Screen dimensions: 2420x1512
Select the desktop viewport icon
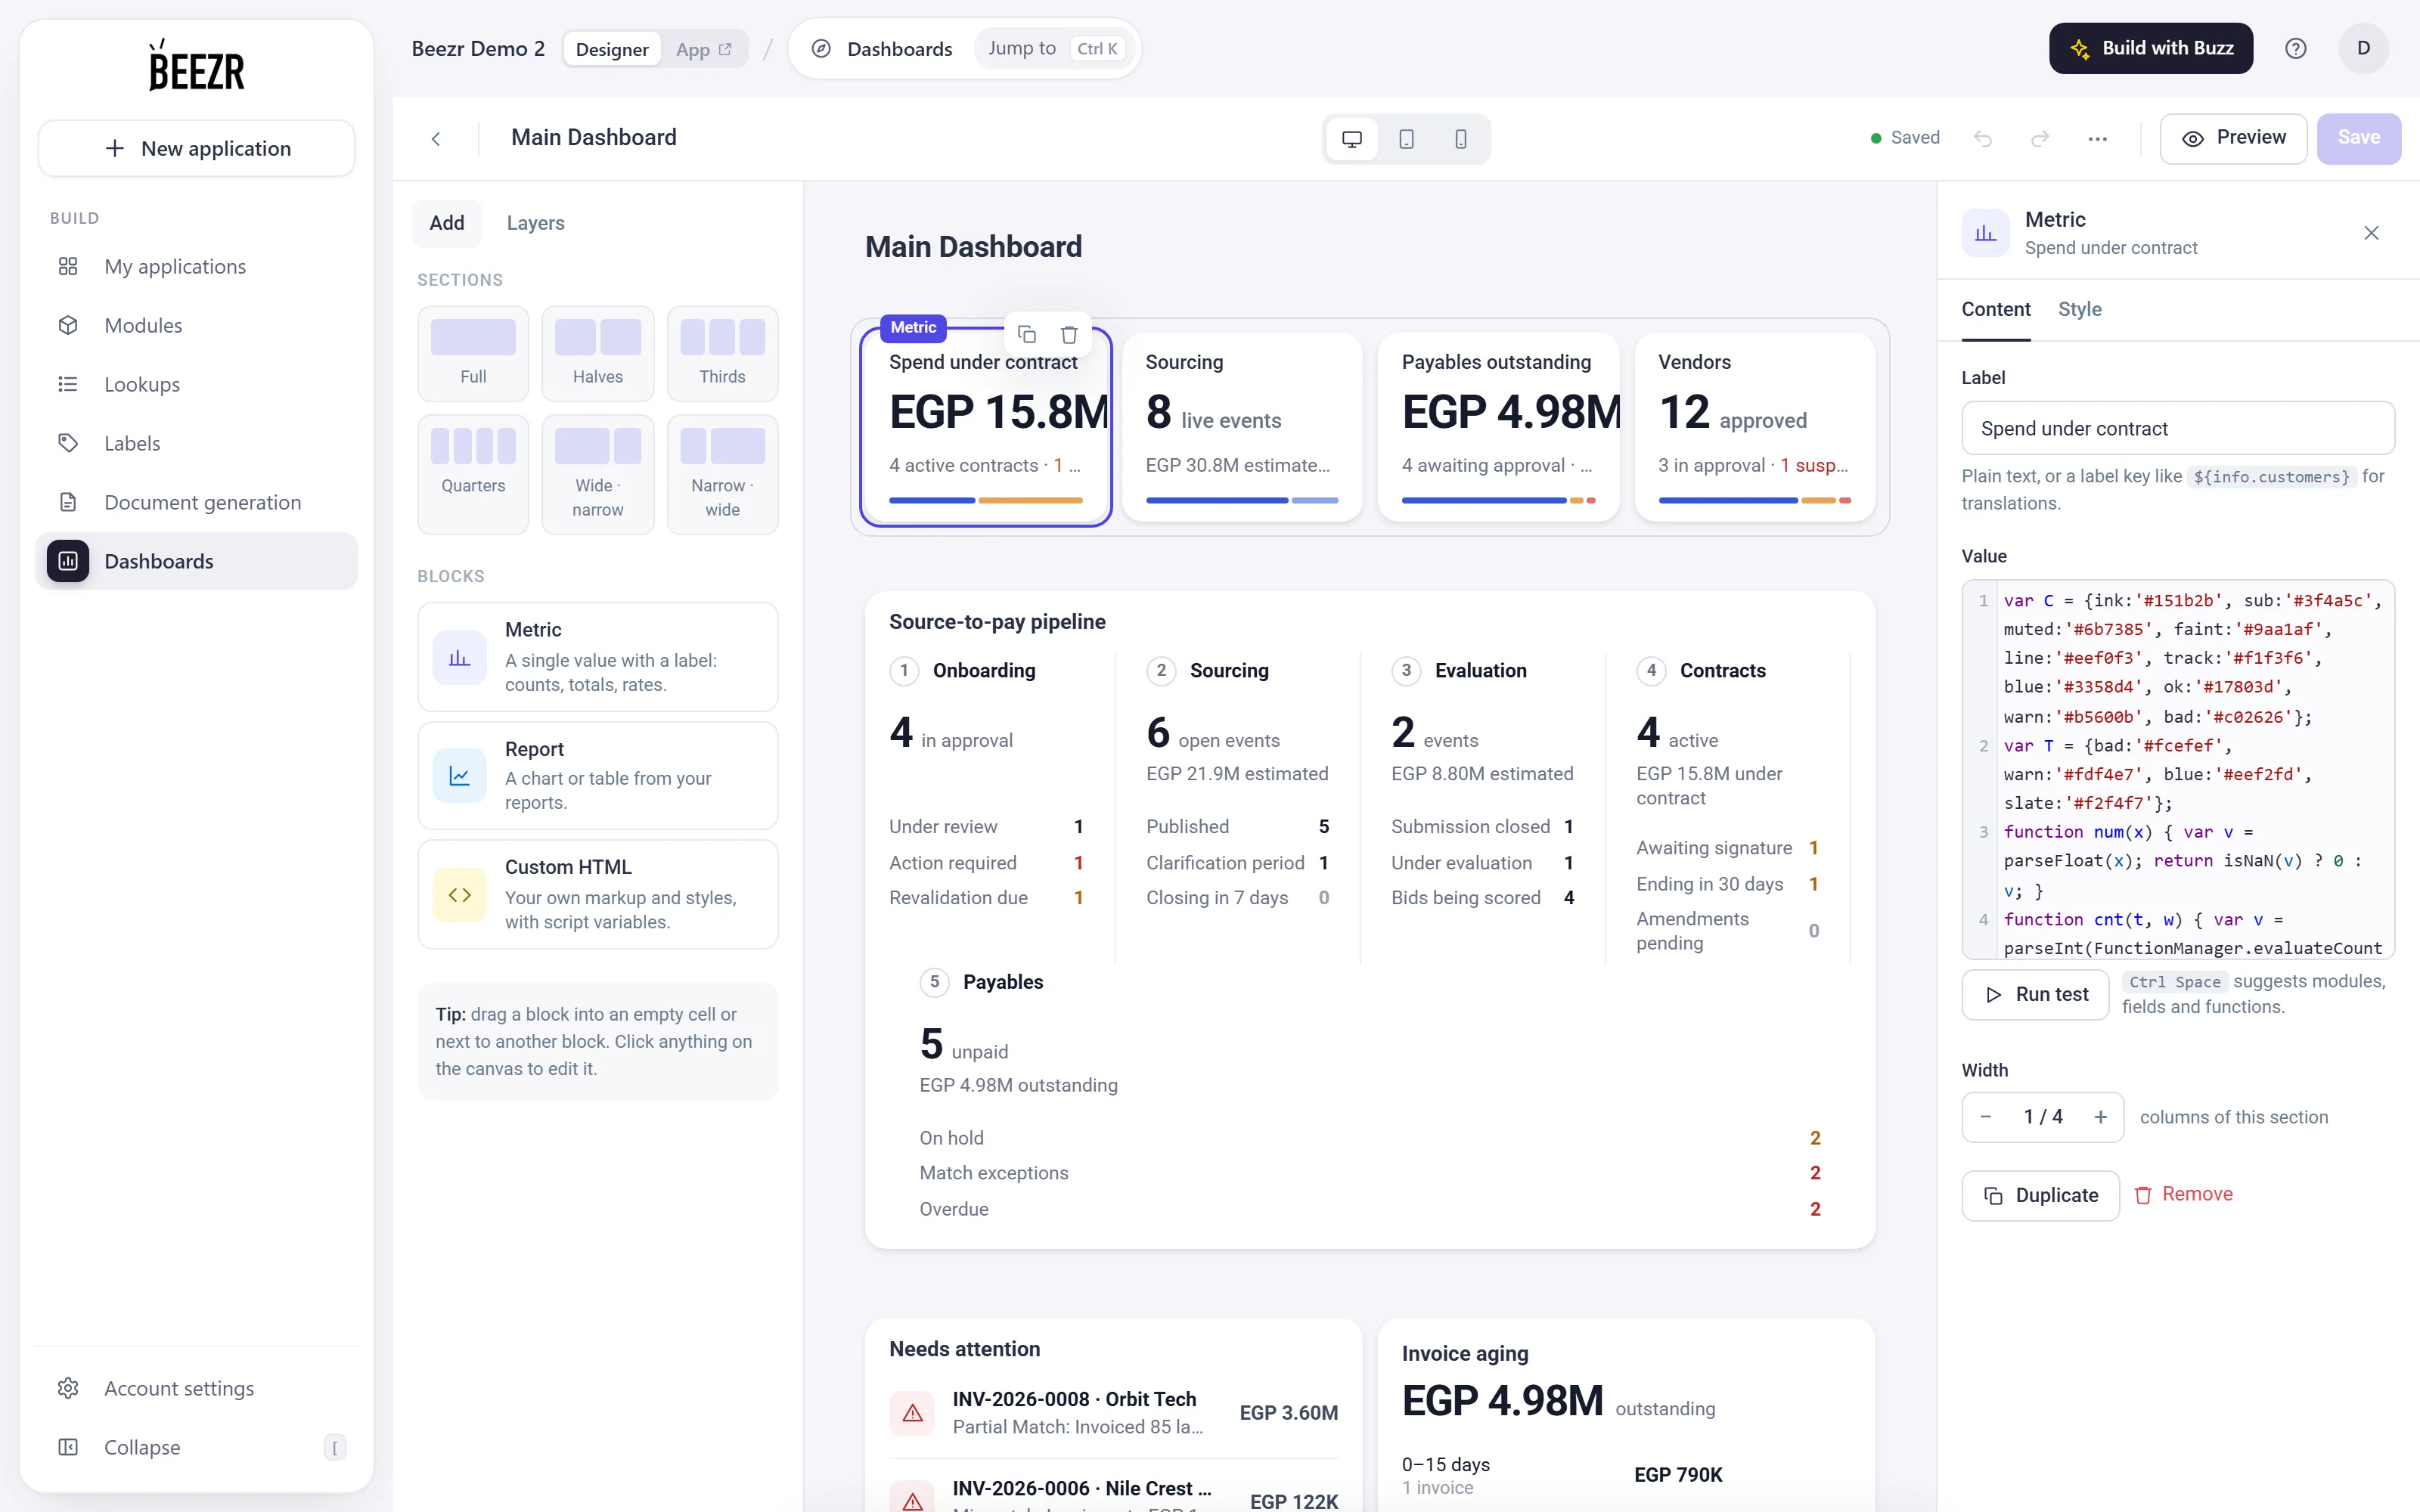tap(1351, 139)
